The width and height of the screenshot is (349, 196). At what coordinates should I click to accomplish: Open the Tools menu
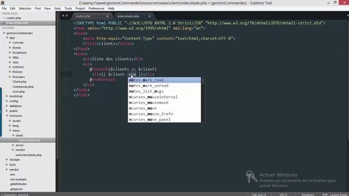(x=68, y=9)
